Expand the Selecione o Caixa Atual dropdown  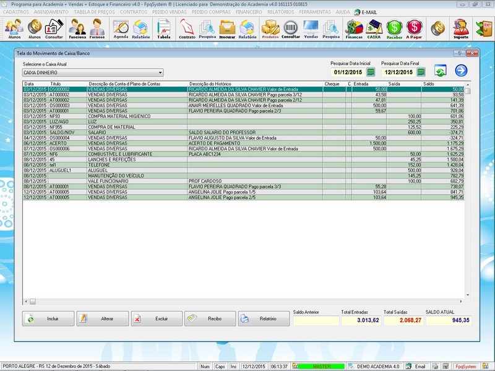(x=160, y=72)
